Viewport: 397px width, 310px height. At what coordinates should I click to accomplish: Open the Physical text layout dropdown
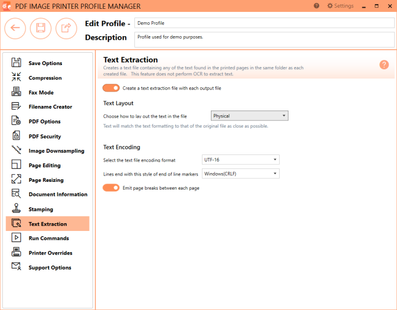pos(249,116)
